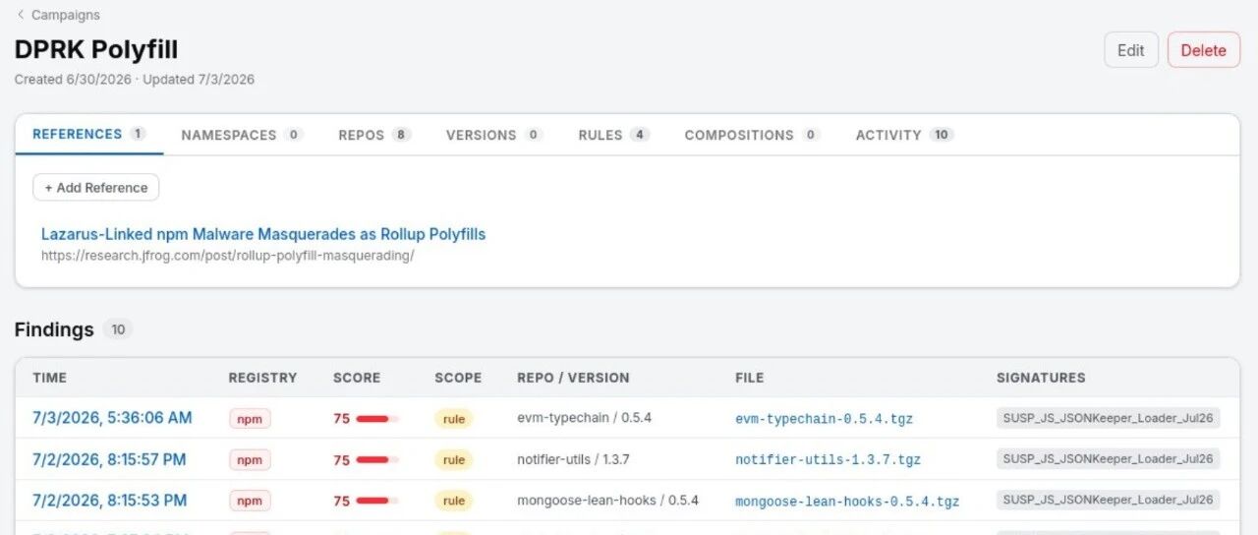Switch to the References tab

tap(89, 134)
